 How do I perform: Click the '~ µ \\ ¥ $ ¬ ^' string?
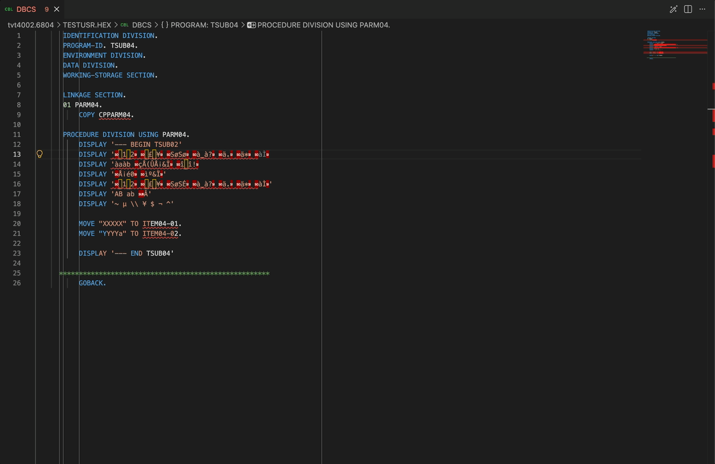pos(142,203)
